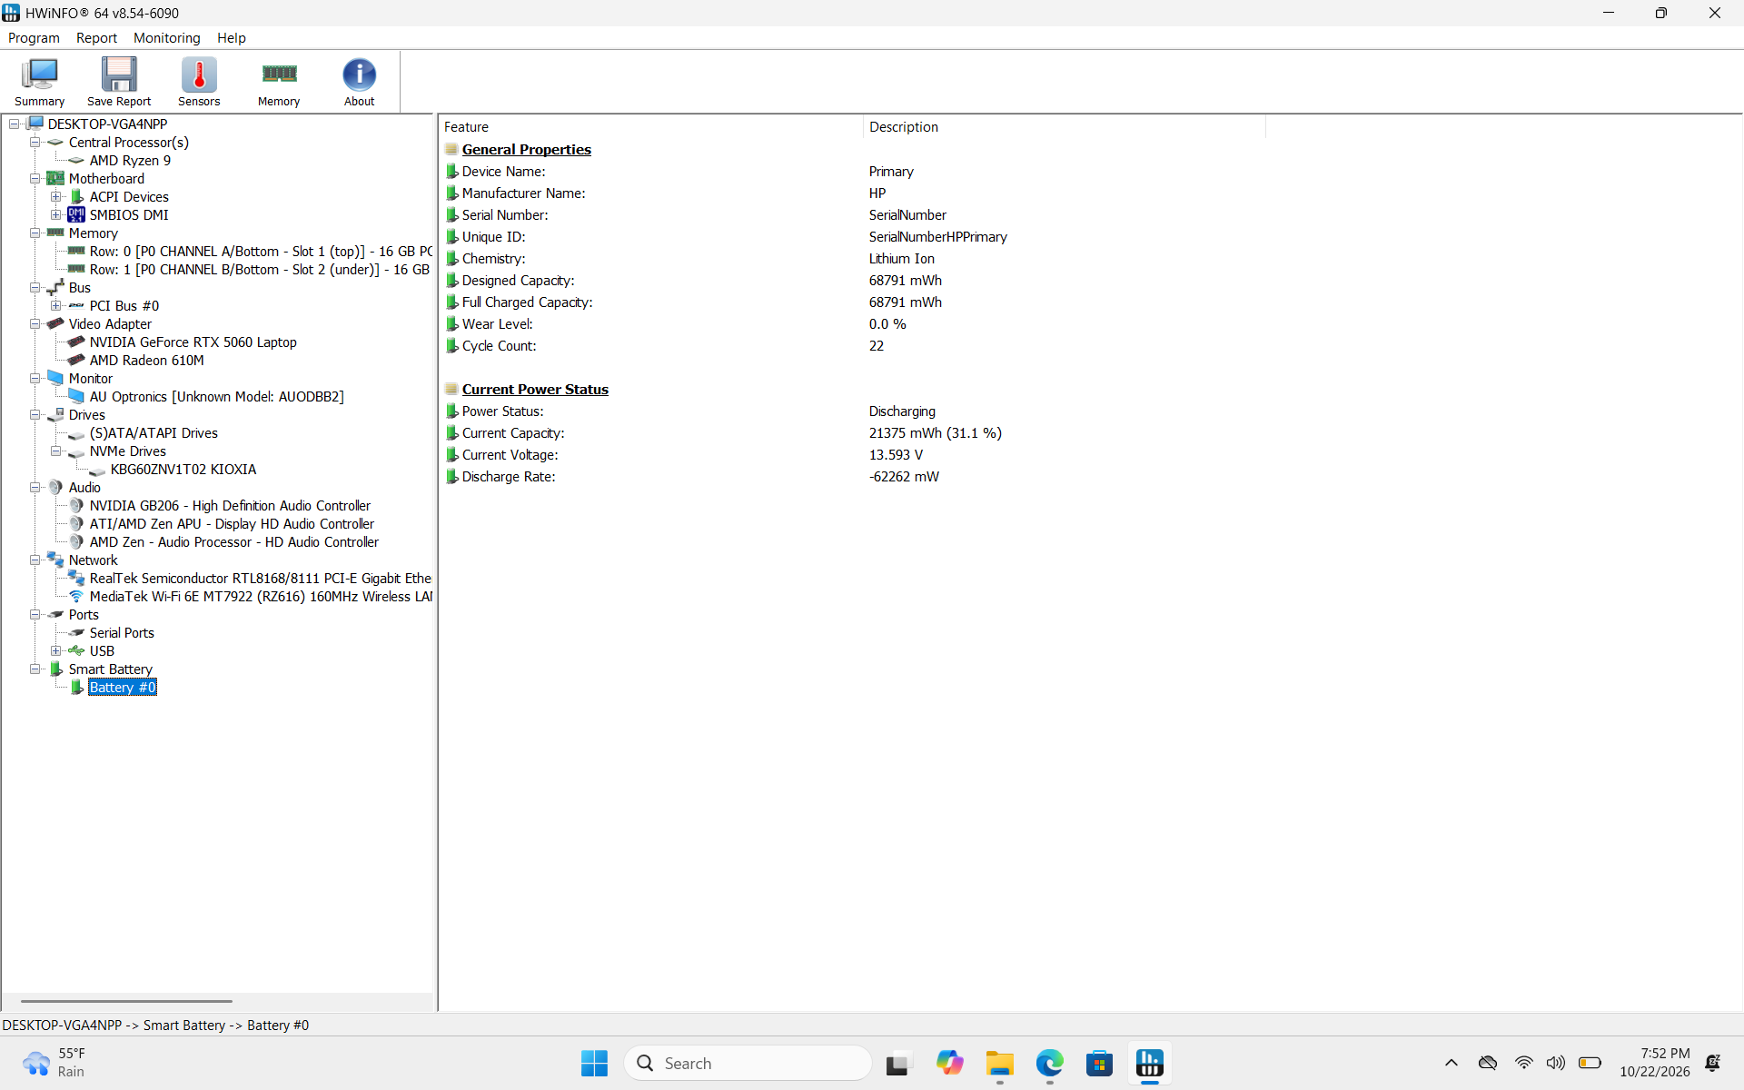Open HWiNFO icon in the taskbar
The width and height of the screenshot is (1744, 1090).
(1149, 1063)
